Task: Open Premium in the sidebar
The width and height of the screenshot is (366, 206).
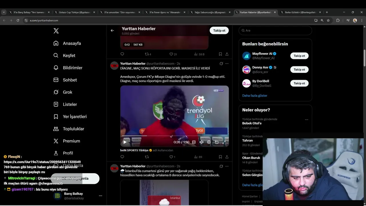Action: (x=67, y=141)
